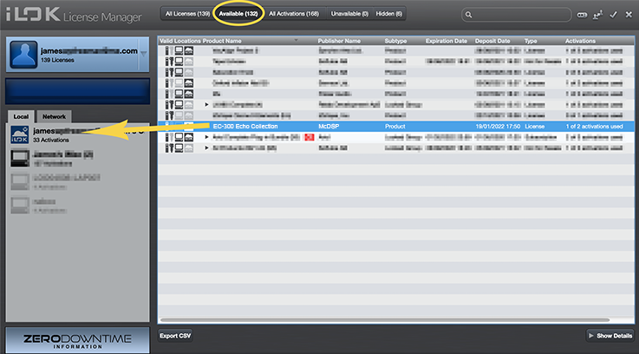Switch to All Licenses (139) tab
This screenshot has width=639, height=354.
tap(187, 14)
